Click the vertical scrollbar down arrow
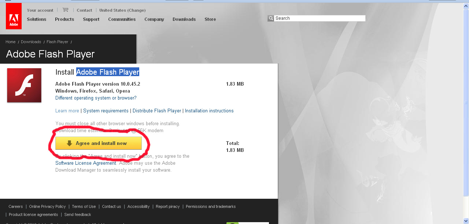 466,220
